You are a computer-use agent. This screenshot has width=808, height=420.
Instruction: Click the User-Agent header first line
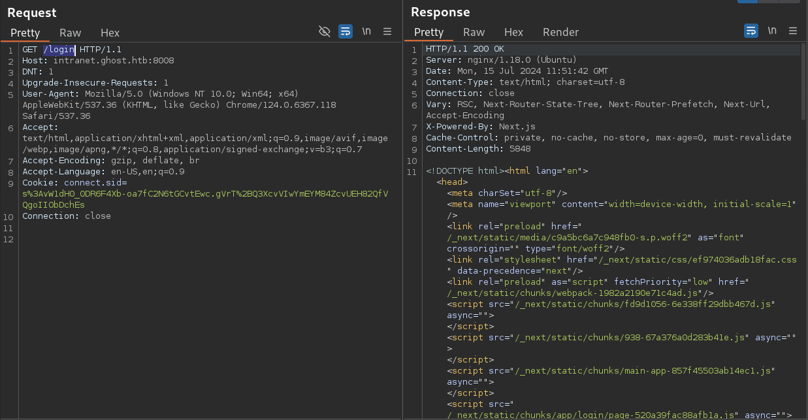click(x=160, y=94)
